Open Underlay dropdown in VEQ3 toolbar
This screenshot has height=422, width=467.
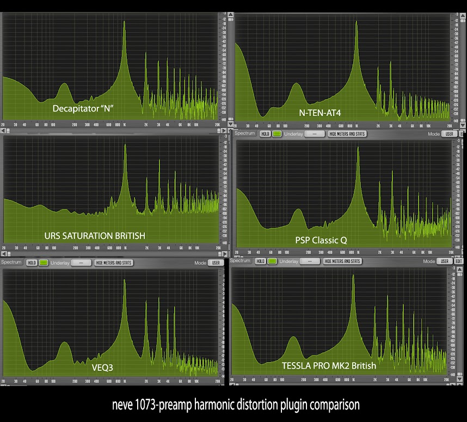click(81, 262)
